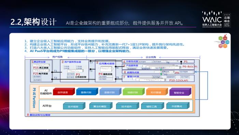The height and width of the screenshot is (135, 239).
Task: Click the P6-8(OLTP) label
Action: tap(190, 67)
